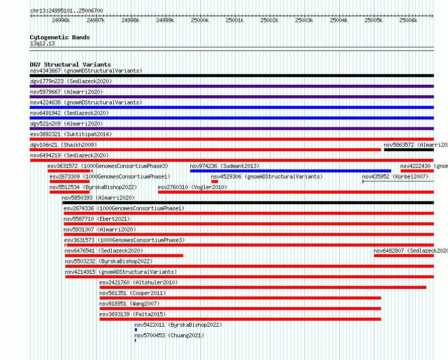Image resolution: width=448 pixels, height=360 pixels.
Task: Select esv2674336 1000GenomesConsortiumPhase1 label
Action: point(124,208)
